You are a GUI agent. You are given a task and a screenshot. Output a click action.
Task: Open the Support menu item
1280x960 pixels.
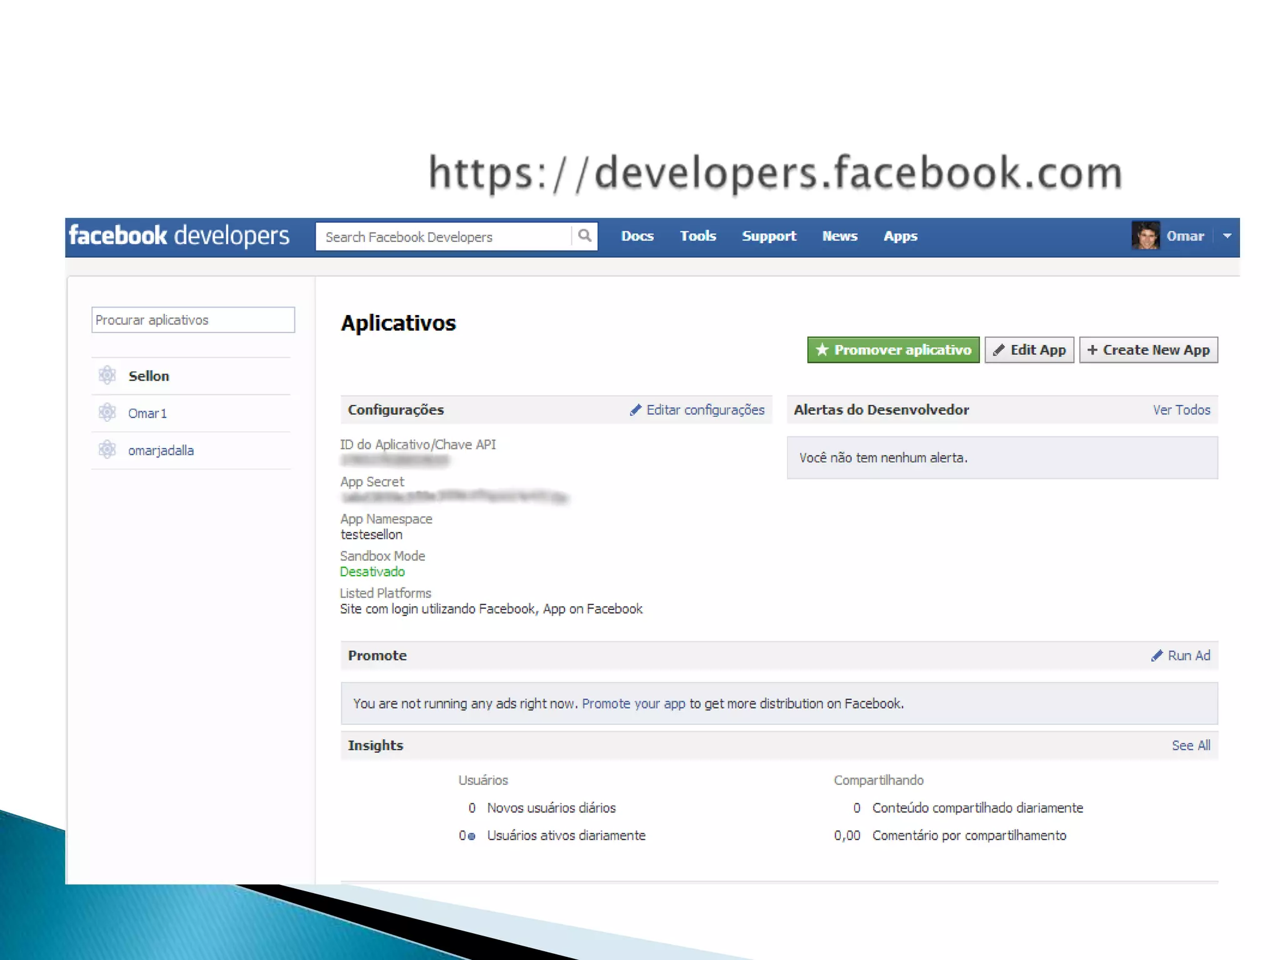click(769, 236)
